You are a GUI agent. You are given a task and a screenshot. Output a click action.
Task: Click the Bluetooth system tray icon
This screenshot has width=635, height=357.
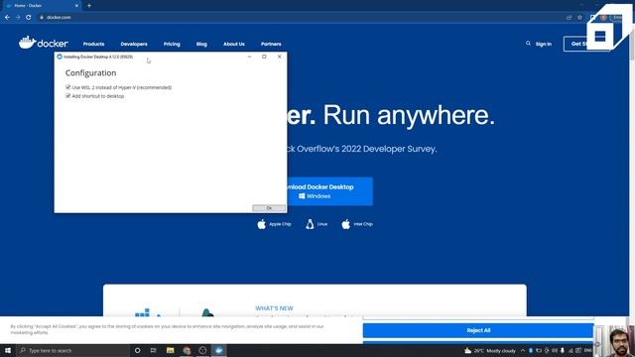[531, 350]
